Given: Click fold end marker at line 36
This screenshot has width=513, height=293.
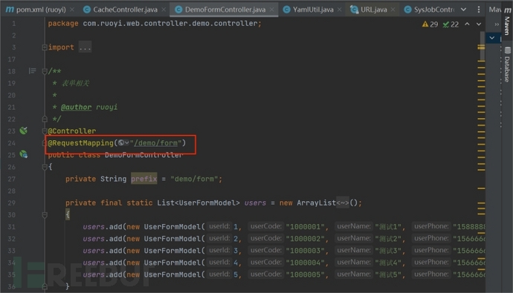Looking at the screenshot, I should click(x=45, y=286).
